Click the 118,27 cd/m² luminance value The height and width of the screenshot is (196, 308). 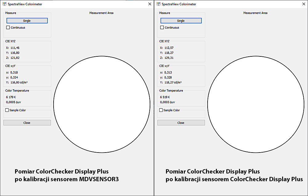(173, 83)
